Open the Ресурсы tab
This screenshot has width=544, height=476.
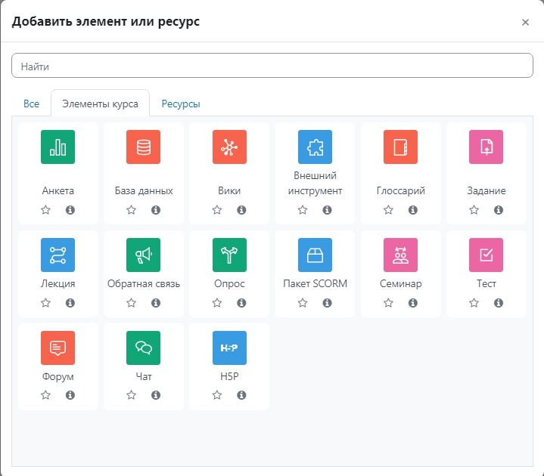pos(181,104)
